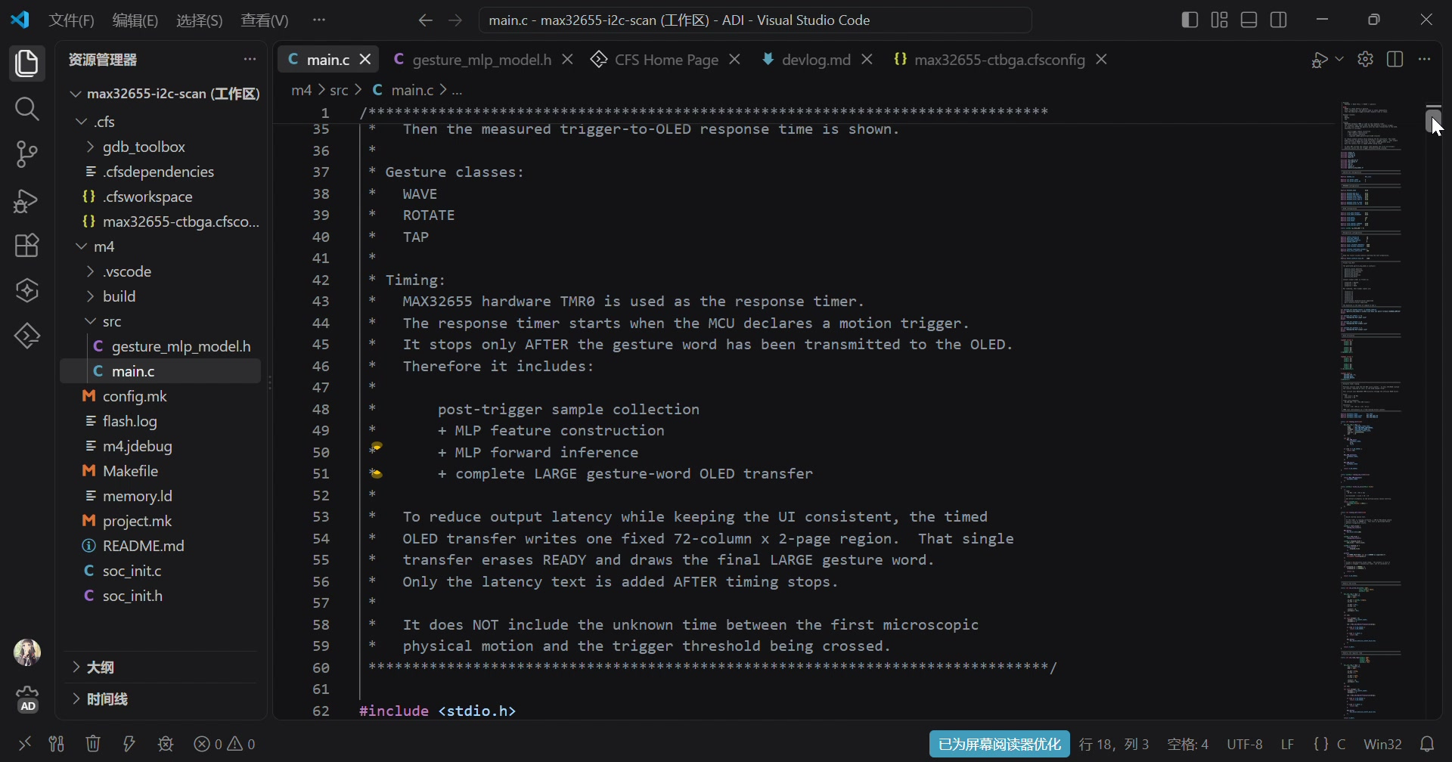The width and height of the screenshot is (1452, 762).
Task: Click the debug bug status bar icon
Action: click(x=166, y=744)
